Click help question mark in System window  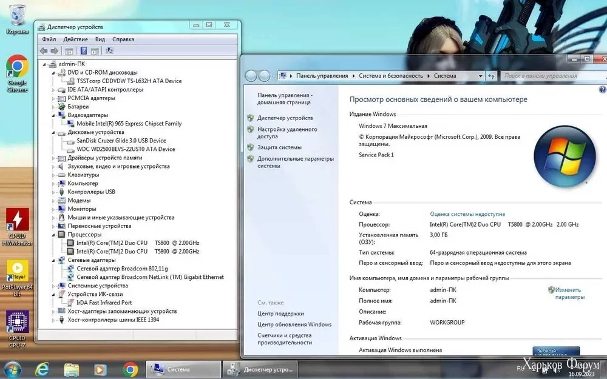tap(602, 90)
